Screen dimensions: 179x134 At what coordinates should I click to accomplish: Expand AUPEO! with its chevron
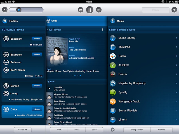pyautogui.click(x=176, y=65)
